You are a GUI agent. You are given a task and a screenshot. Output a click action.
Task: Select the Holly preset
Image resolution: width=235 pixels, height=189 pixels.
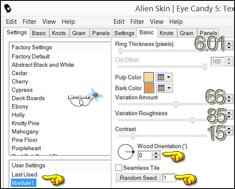coord(18,115)
